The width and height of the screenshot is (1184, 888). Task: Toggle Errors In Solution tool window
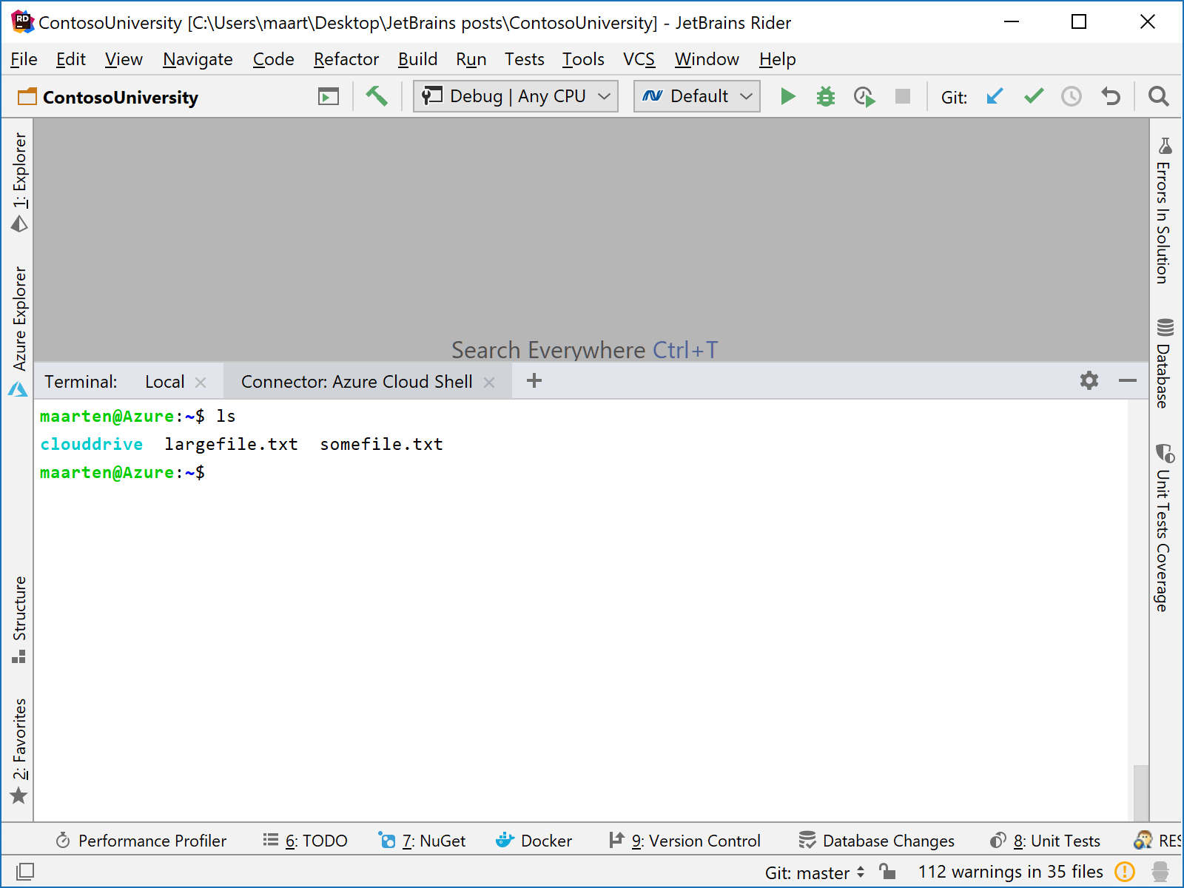pos(1165,211)
